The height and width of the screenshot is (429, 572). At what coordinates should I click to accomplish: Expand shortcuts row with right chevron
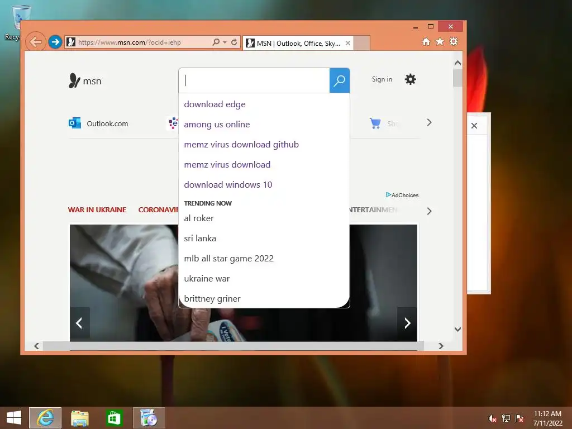point(429,122)
